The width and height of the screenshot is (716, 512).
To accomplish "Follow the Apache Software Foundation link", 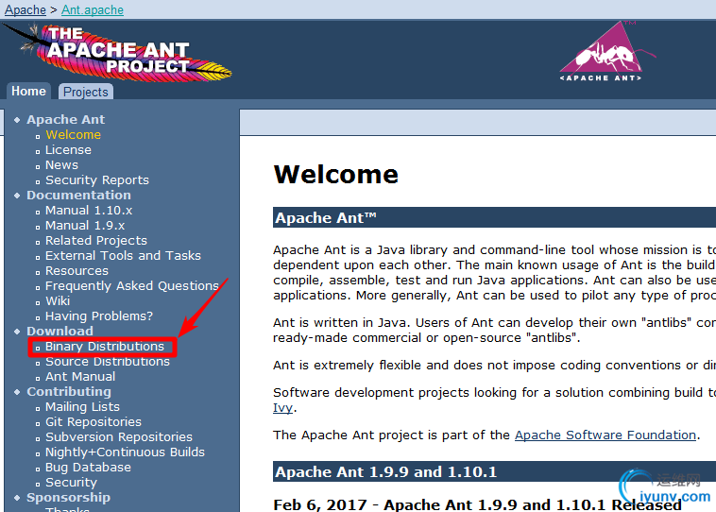I will 605,435.
